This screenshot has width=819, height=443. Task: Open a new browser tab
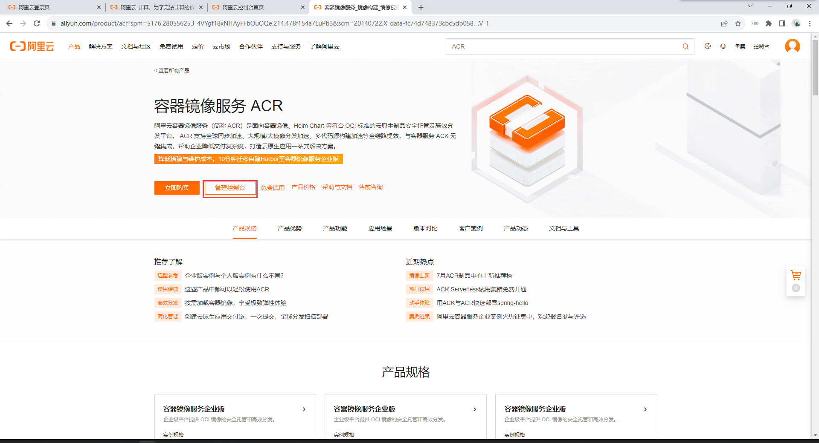click(x=421, y=7)
